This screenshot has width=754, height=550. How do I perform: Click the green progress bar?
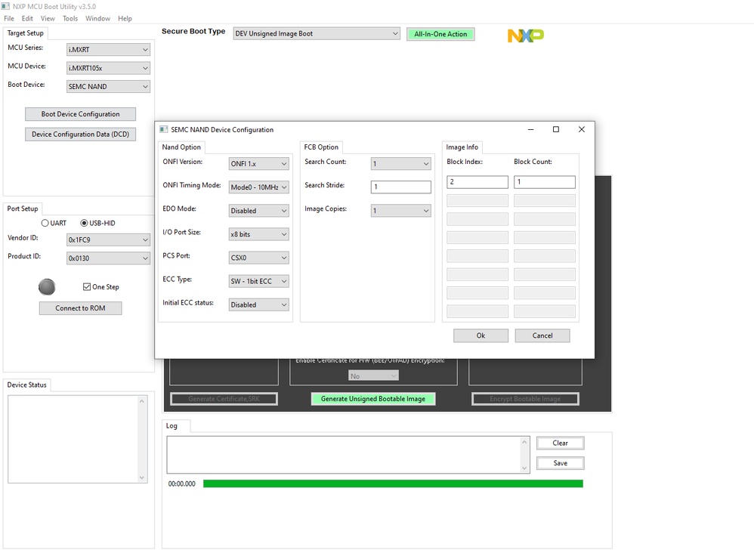pyautogui.click(x=393, y=484)
